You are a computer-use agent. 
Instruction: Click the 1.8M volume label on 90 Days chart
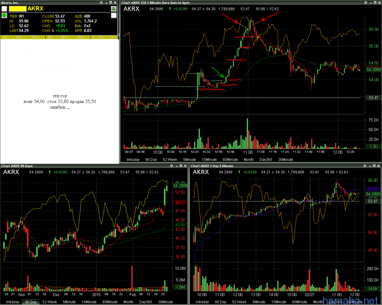180,287
